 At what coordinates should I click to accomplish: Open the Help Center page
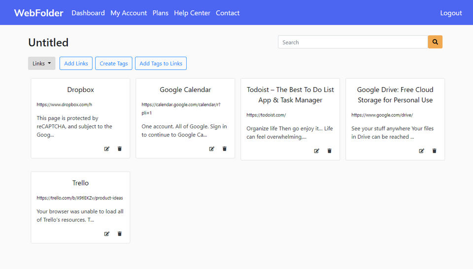click(192, 13)
